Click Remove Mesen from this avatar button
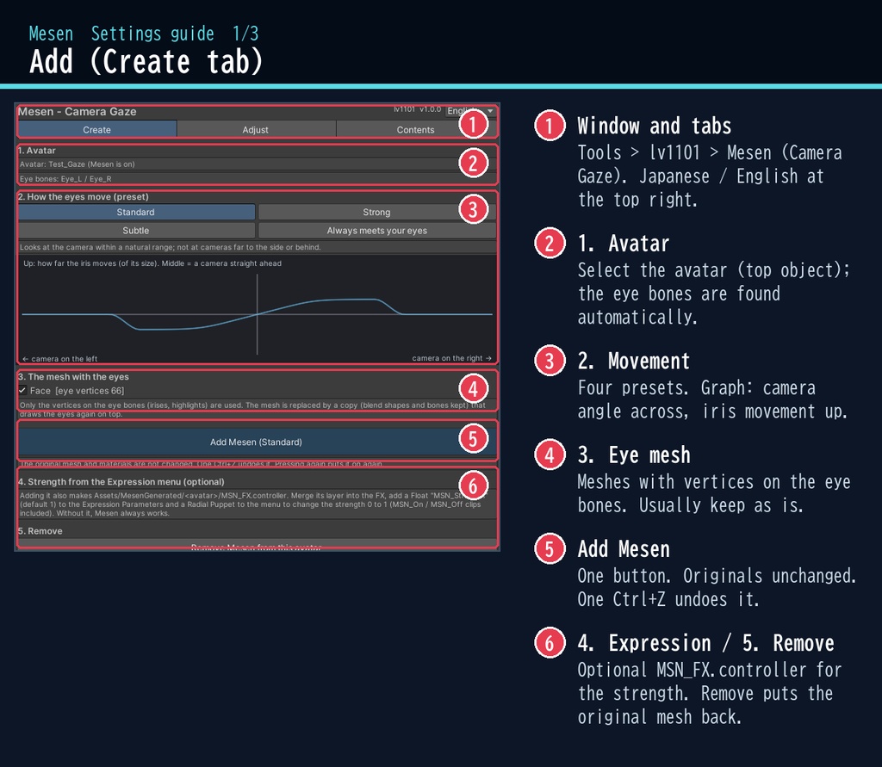This screenshot has width=882, height=767. [257, 546]
